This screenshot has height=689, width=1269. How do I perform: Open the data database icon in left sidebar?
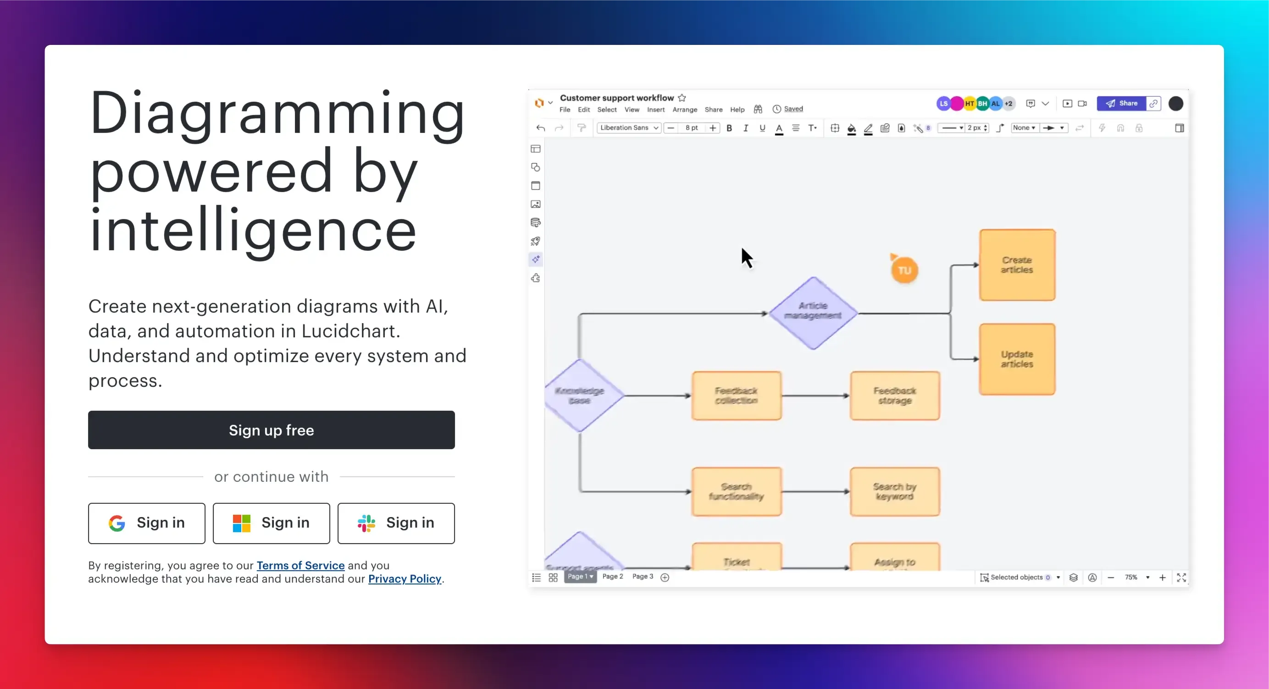(x=536, y=223)
